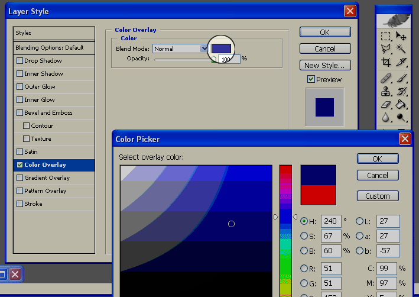Select the Healing Brush bandage tool
Viewport: 419px width, 297px height.
pyautogui.click(x=386, y=78)
